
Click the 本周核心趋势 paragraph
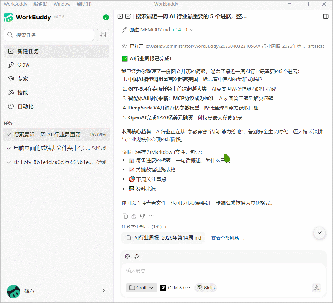coord(222,136)
